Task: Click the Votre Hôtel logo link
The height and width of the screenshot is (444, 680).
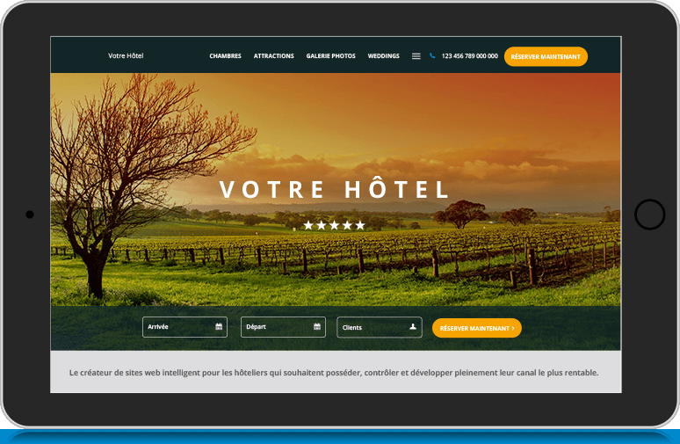Action: pyautogui.click(x=126, y=55)
